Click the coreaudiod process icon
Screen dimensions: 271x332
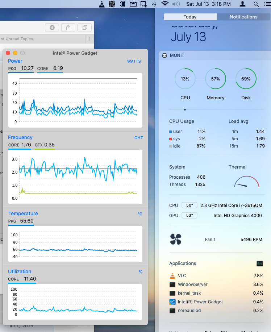(x=172, y=310)
